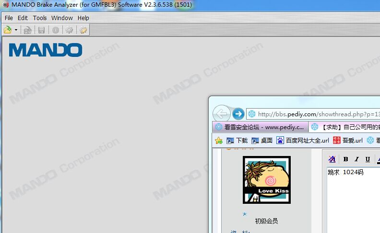Toggle underline in the post editor

point(368,159)
